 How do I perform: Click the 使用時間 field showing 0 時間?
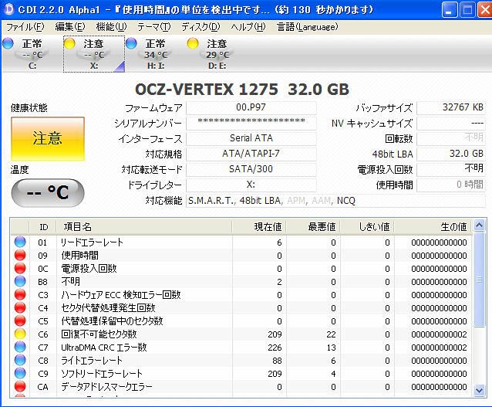451,185
